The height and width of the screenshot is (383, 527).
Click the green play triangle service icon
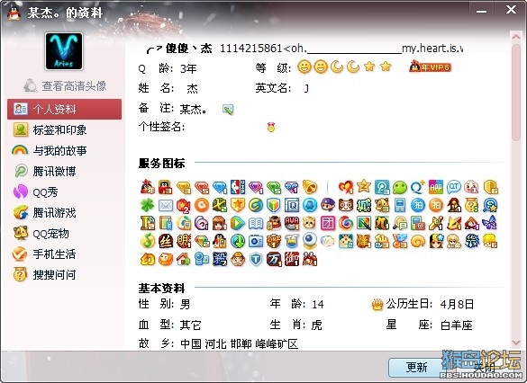tap(238, 223)
